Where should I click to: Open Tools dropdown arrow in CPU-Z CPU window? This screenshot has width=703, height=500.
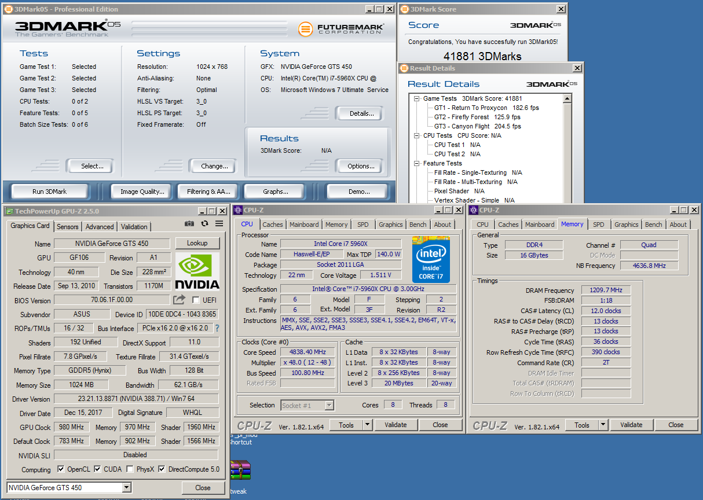coord(367,425)
